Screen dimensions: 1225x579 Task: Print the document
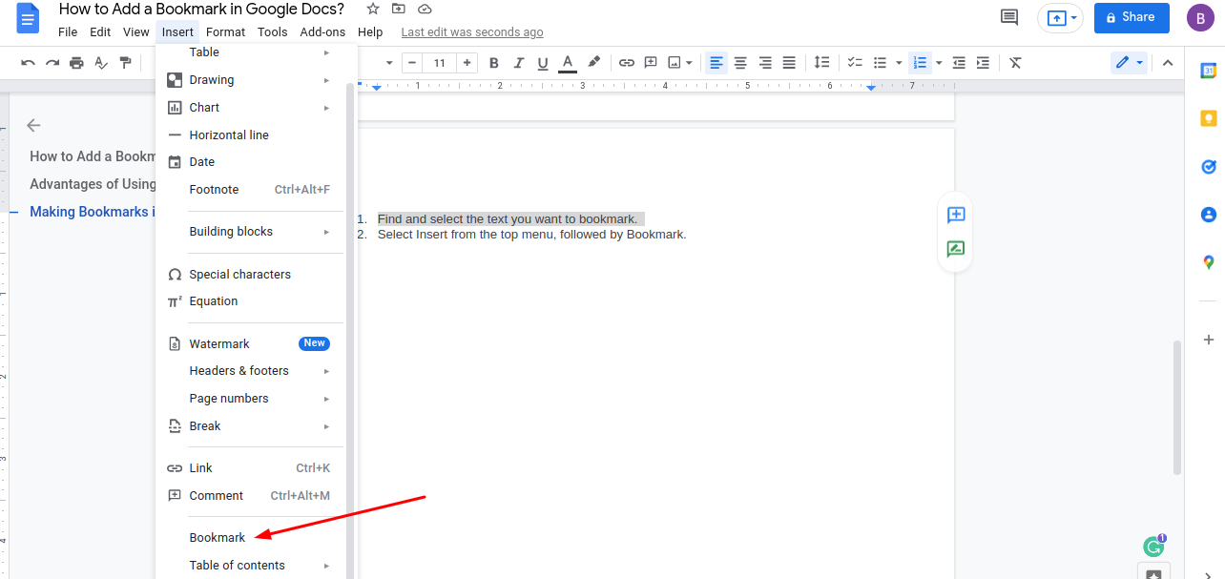[x=76, y=63]
